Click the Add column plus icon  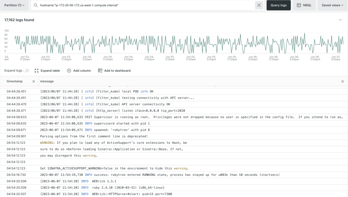69,71
